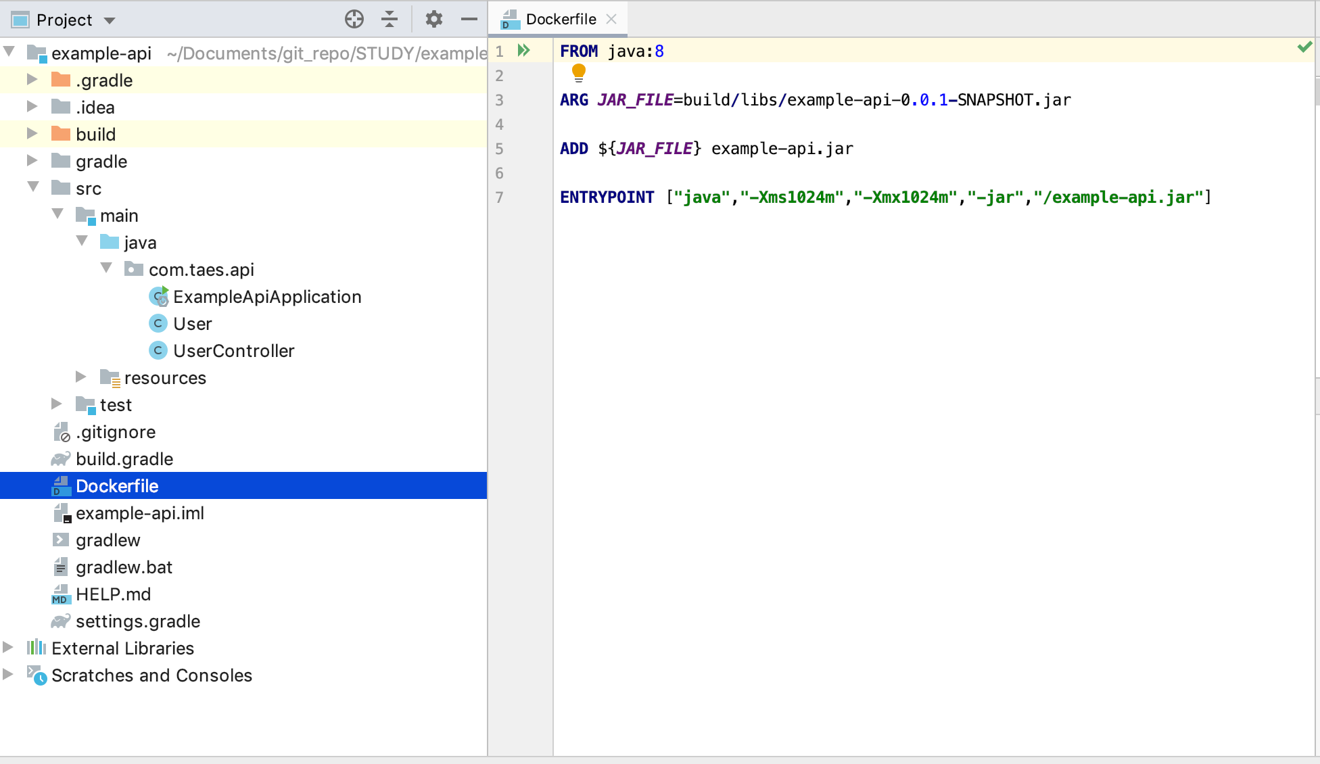Screen dimensions: 1320x764
Task: Click the com.taes.api package icon
Action: click(134, 269)
